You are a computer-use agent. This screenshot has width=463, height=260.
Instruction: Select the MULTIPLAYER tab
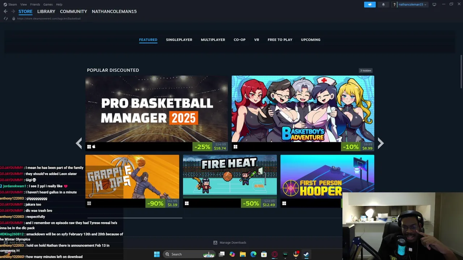click(213, 40)
